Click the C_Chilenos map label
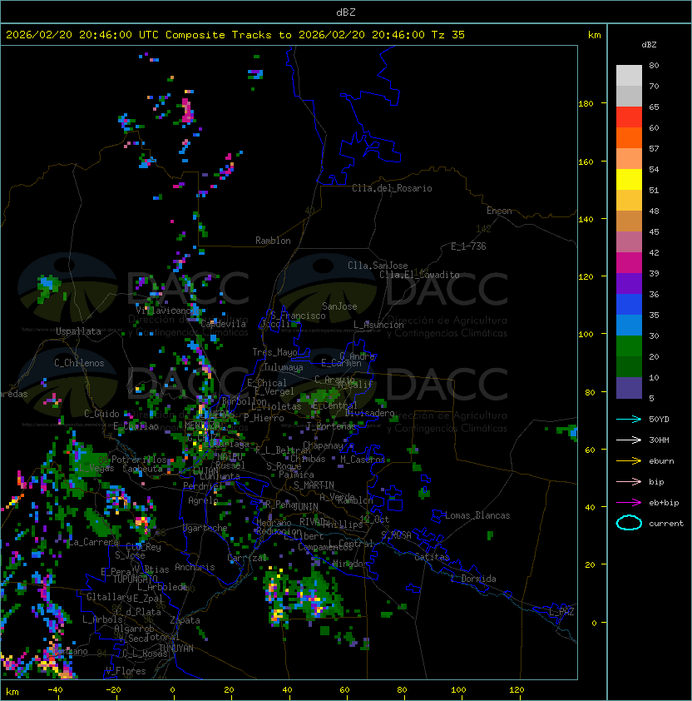The height and width of the screenshot is (701, 692). click(79, 363)
